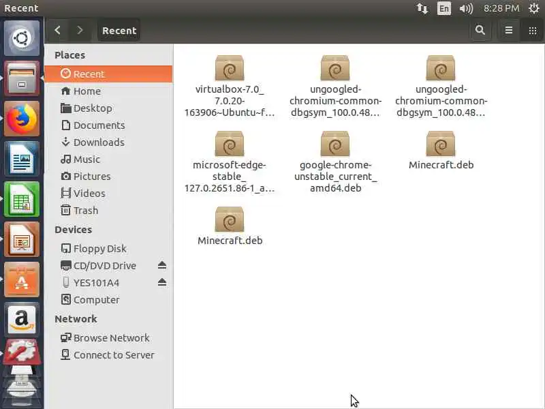
Task: Open search with the magnifier icon
Action: (x=480, y=30)
